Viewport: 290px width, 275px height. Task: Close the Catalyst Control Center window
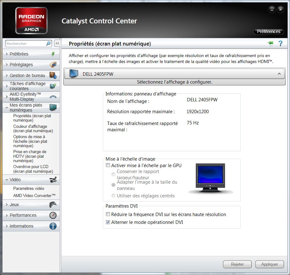pyautogui.click(x=280, y=9)
